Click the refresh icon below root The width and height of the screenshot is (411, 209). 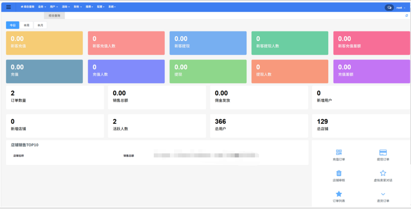coord(407,16)
